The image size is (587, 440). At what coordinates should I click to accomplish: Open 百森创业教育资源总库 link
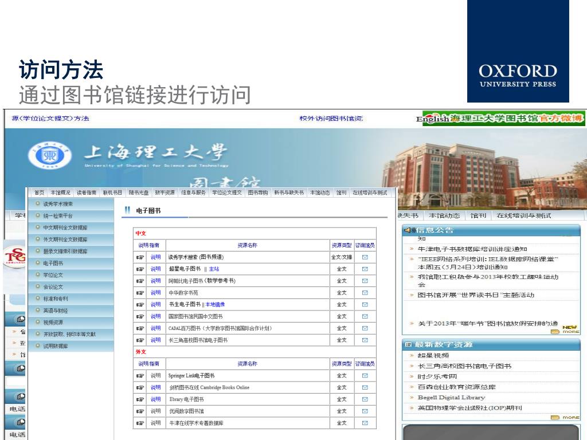point(456,387)
